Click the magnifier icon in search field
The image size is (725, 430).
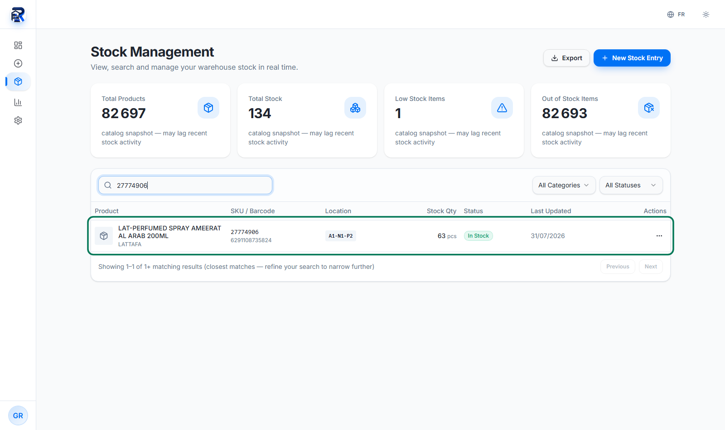tap(108, 185)
